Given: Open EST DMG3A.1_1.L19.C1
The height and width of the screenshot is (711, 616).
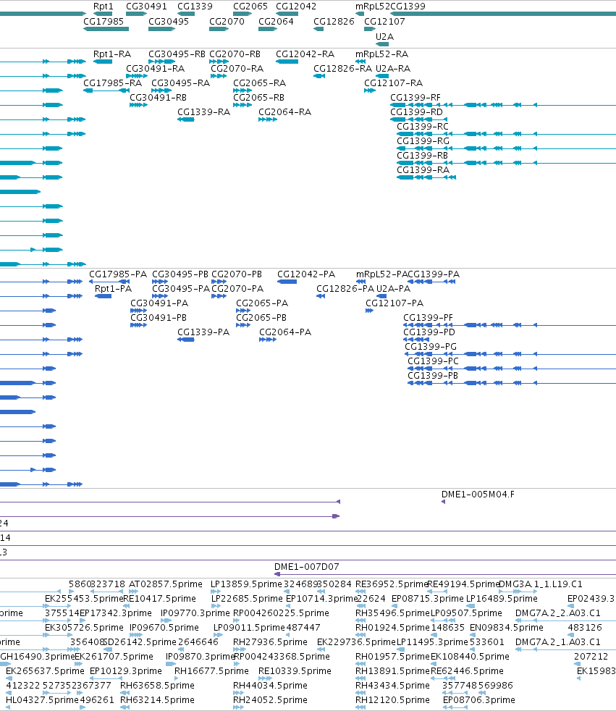Looking at the screenshot, I should 518,592.
